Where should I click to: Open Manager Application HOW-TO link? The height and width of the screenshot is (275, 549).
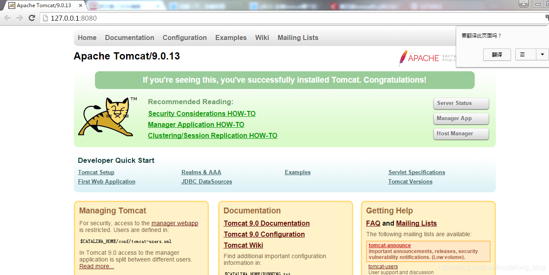196,124
